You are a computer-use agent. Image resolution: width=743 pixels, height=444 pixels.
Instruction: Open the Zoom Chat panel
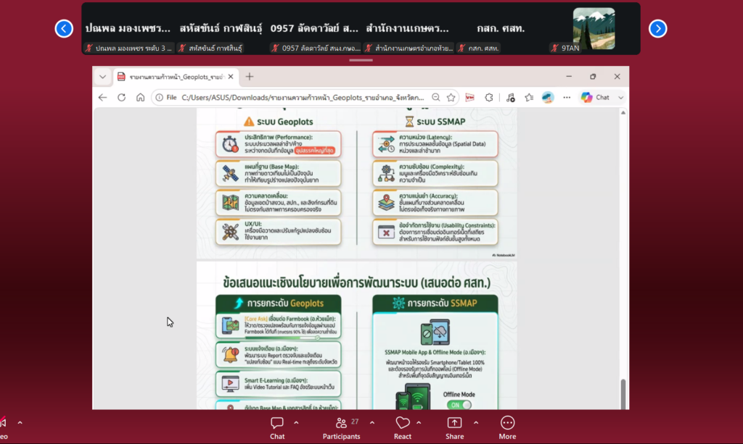coord(277,428)
